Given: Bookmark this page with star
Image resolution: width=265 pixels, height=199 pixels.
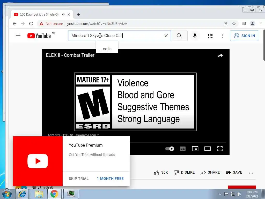Looking at the screenshot, I should pos(234,24).
